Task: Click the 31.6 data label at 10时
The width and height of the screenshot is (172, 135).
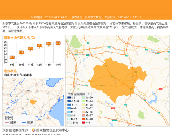Action: [x=21, y=52]
